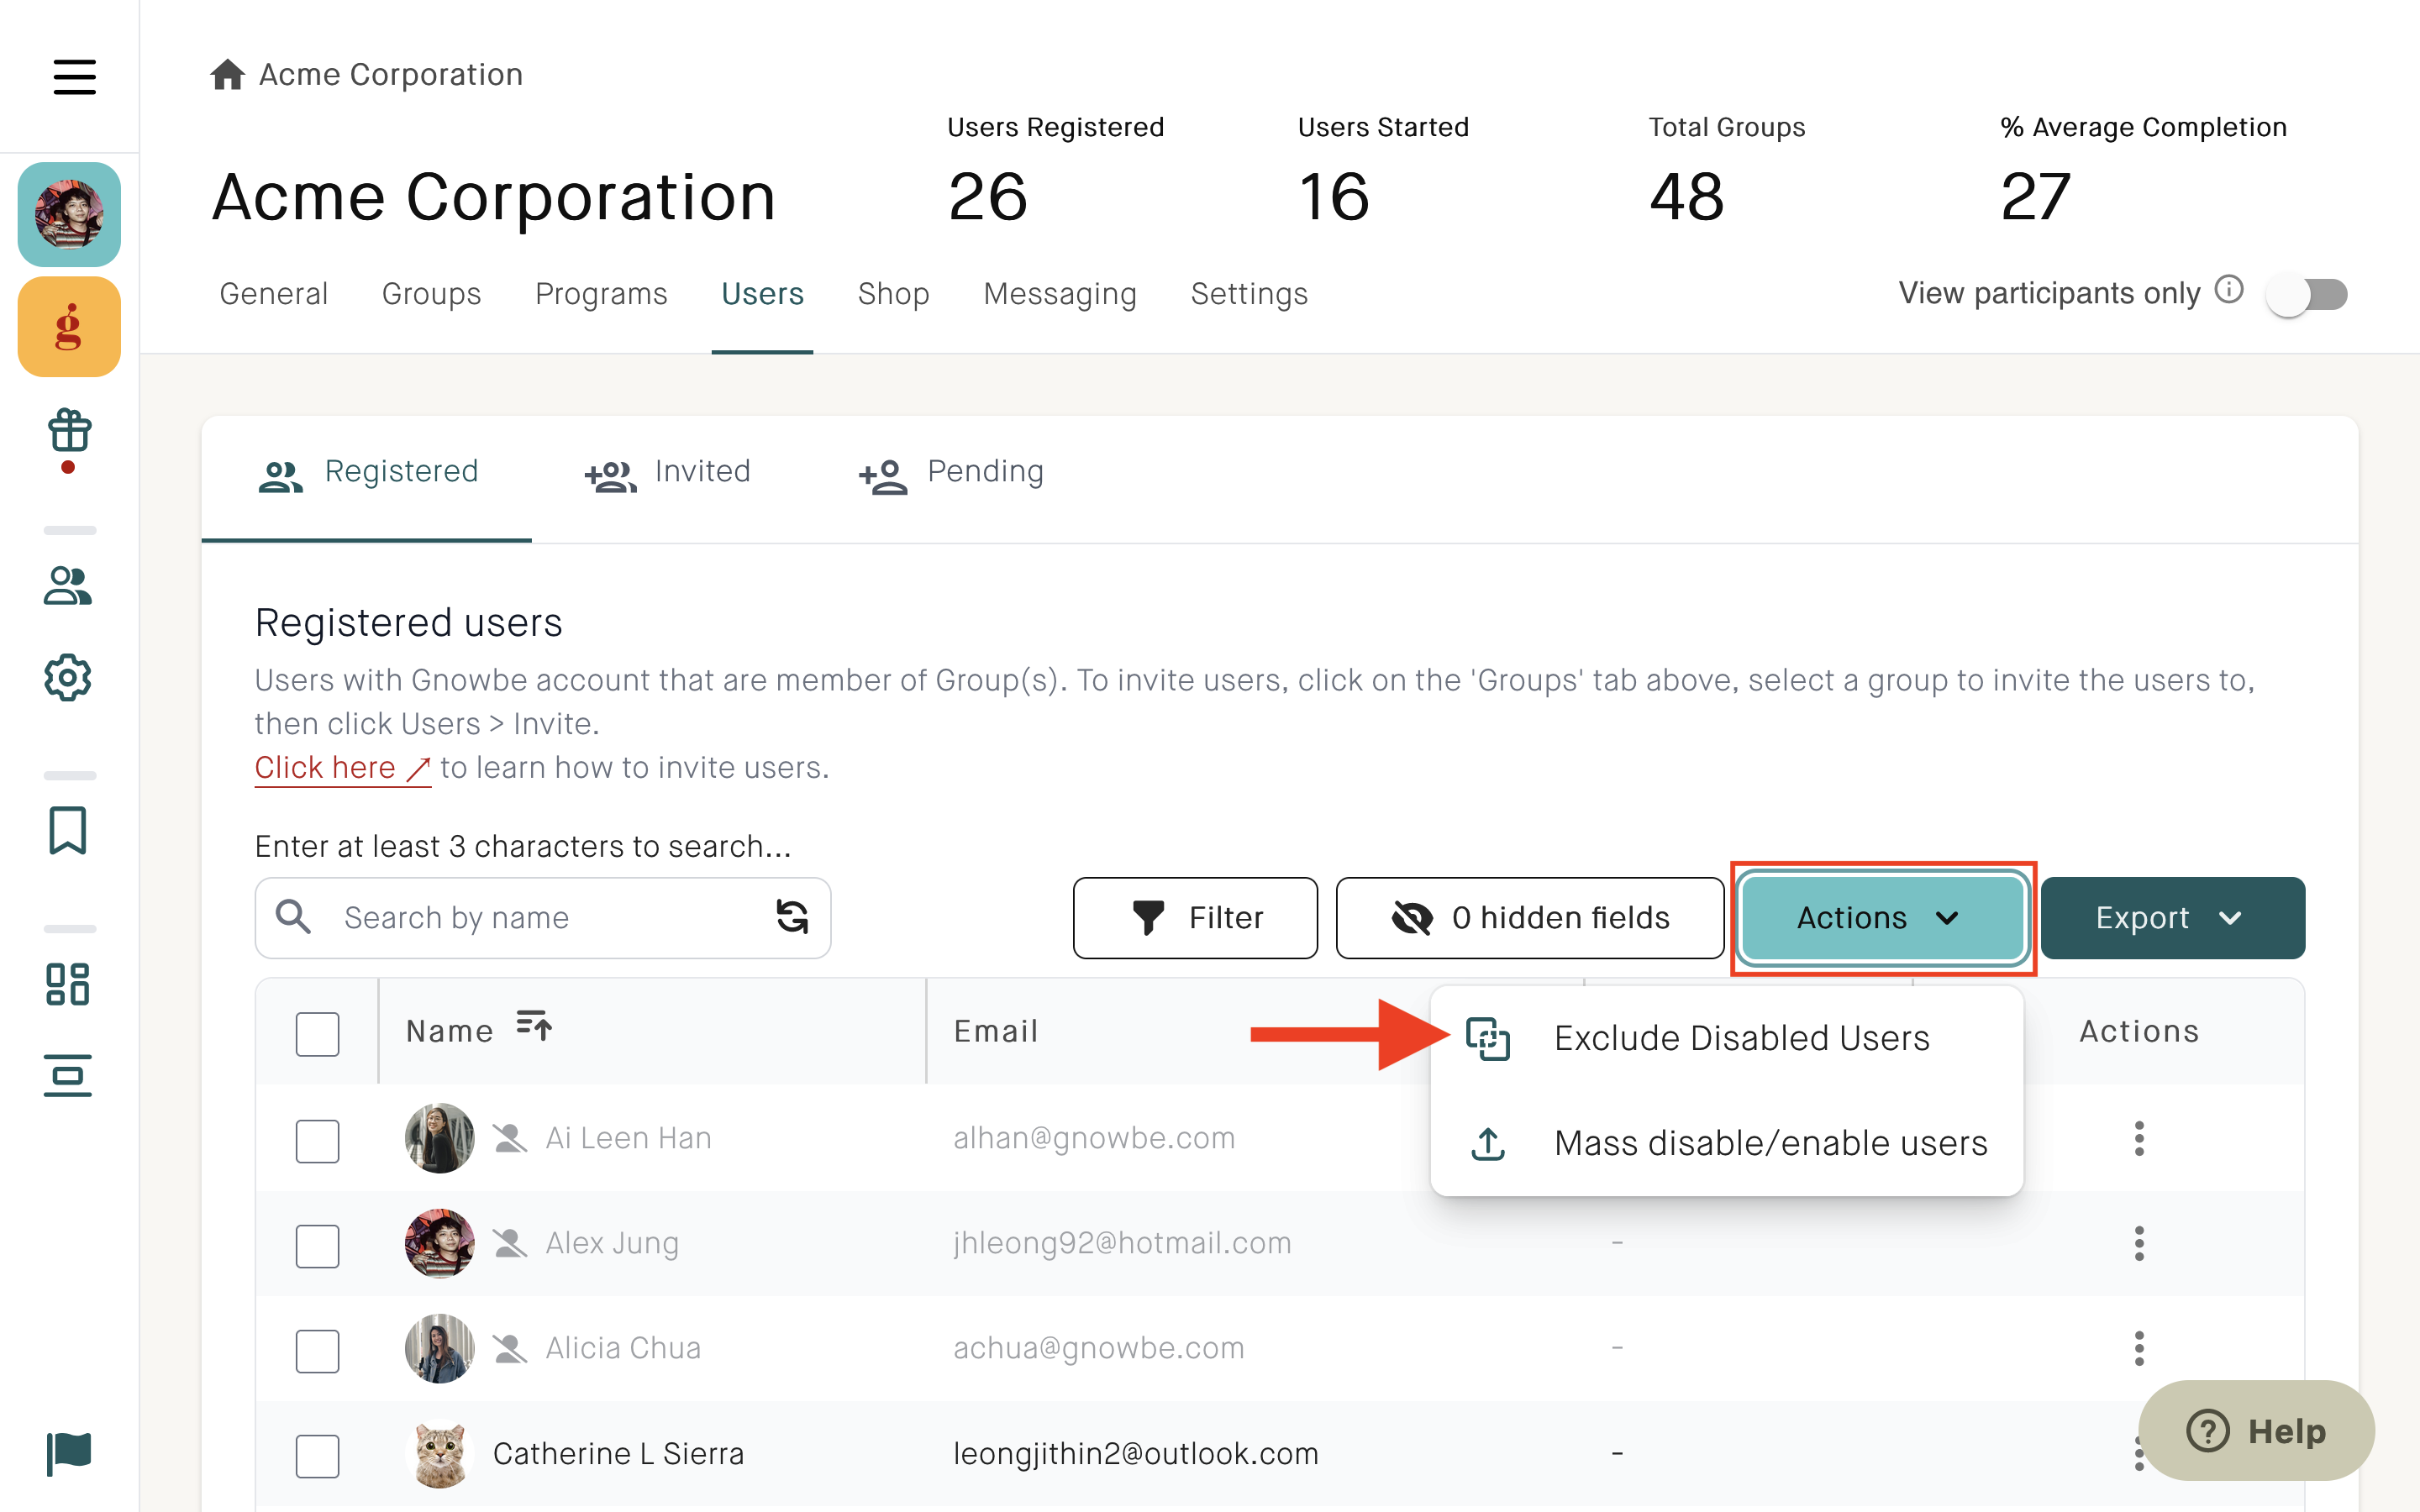Check the box for Alicia Chua
2420x1512 pixels.
[x=317, y=1350]
